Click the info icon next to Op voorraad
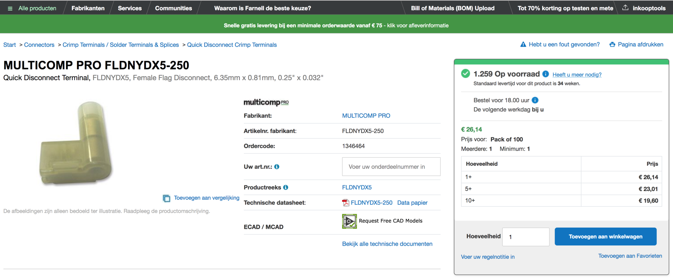 coord(545,74)
